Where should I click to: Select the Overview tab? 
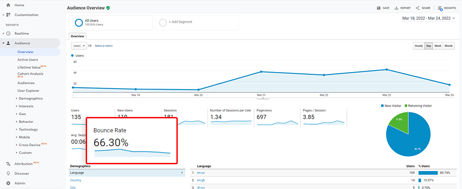[x=78, y=36]
